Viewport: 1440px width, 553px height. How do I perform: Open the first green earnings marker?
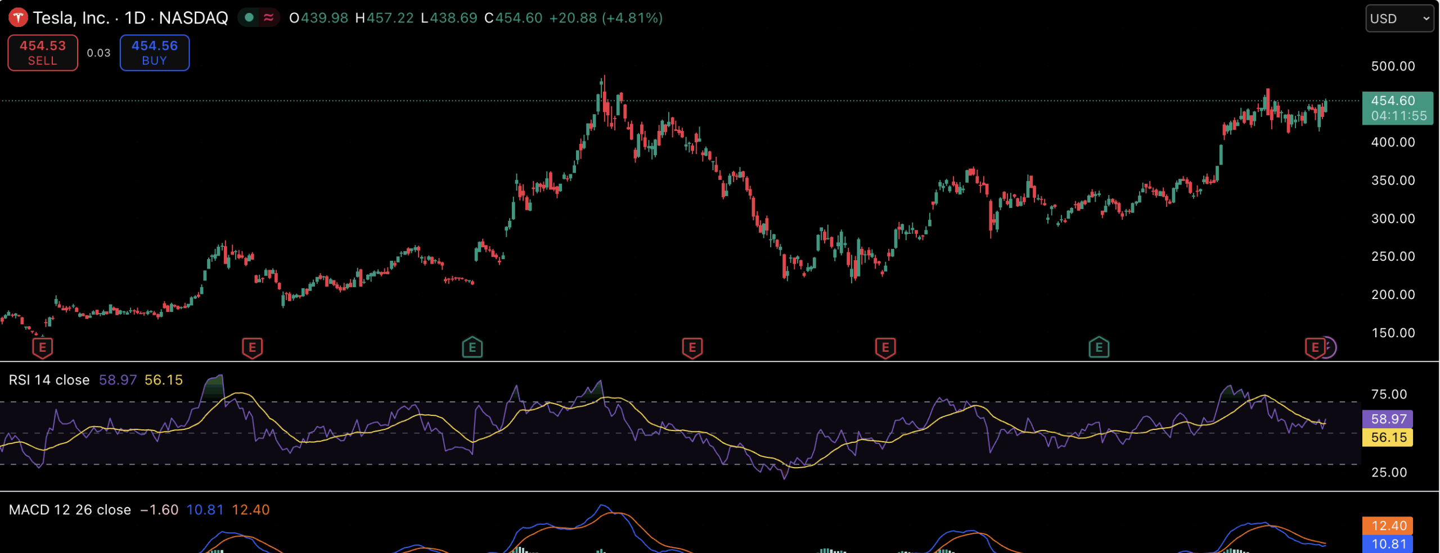[472, 347]
